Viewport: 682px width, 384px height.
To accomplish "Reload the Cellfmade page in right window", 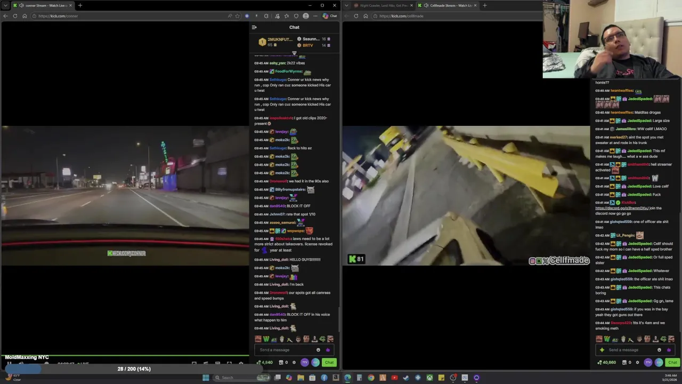I will pos(356,16).
